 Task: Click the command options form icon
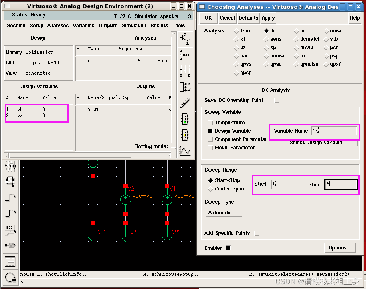coord(10,261)
